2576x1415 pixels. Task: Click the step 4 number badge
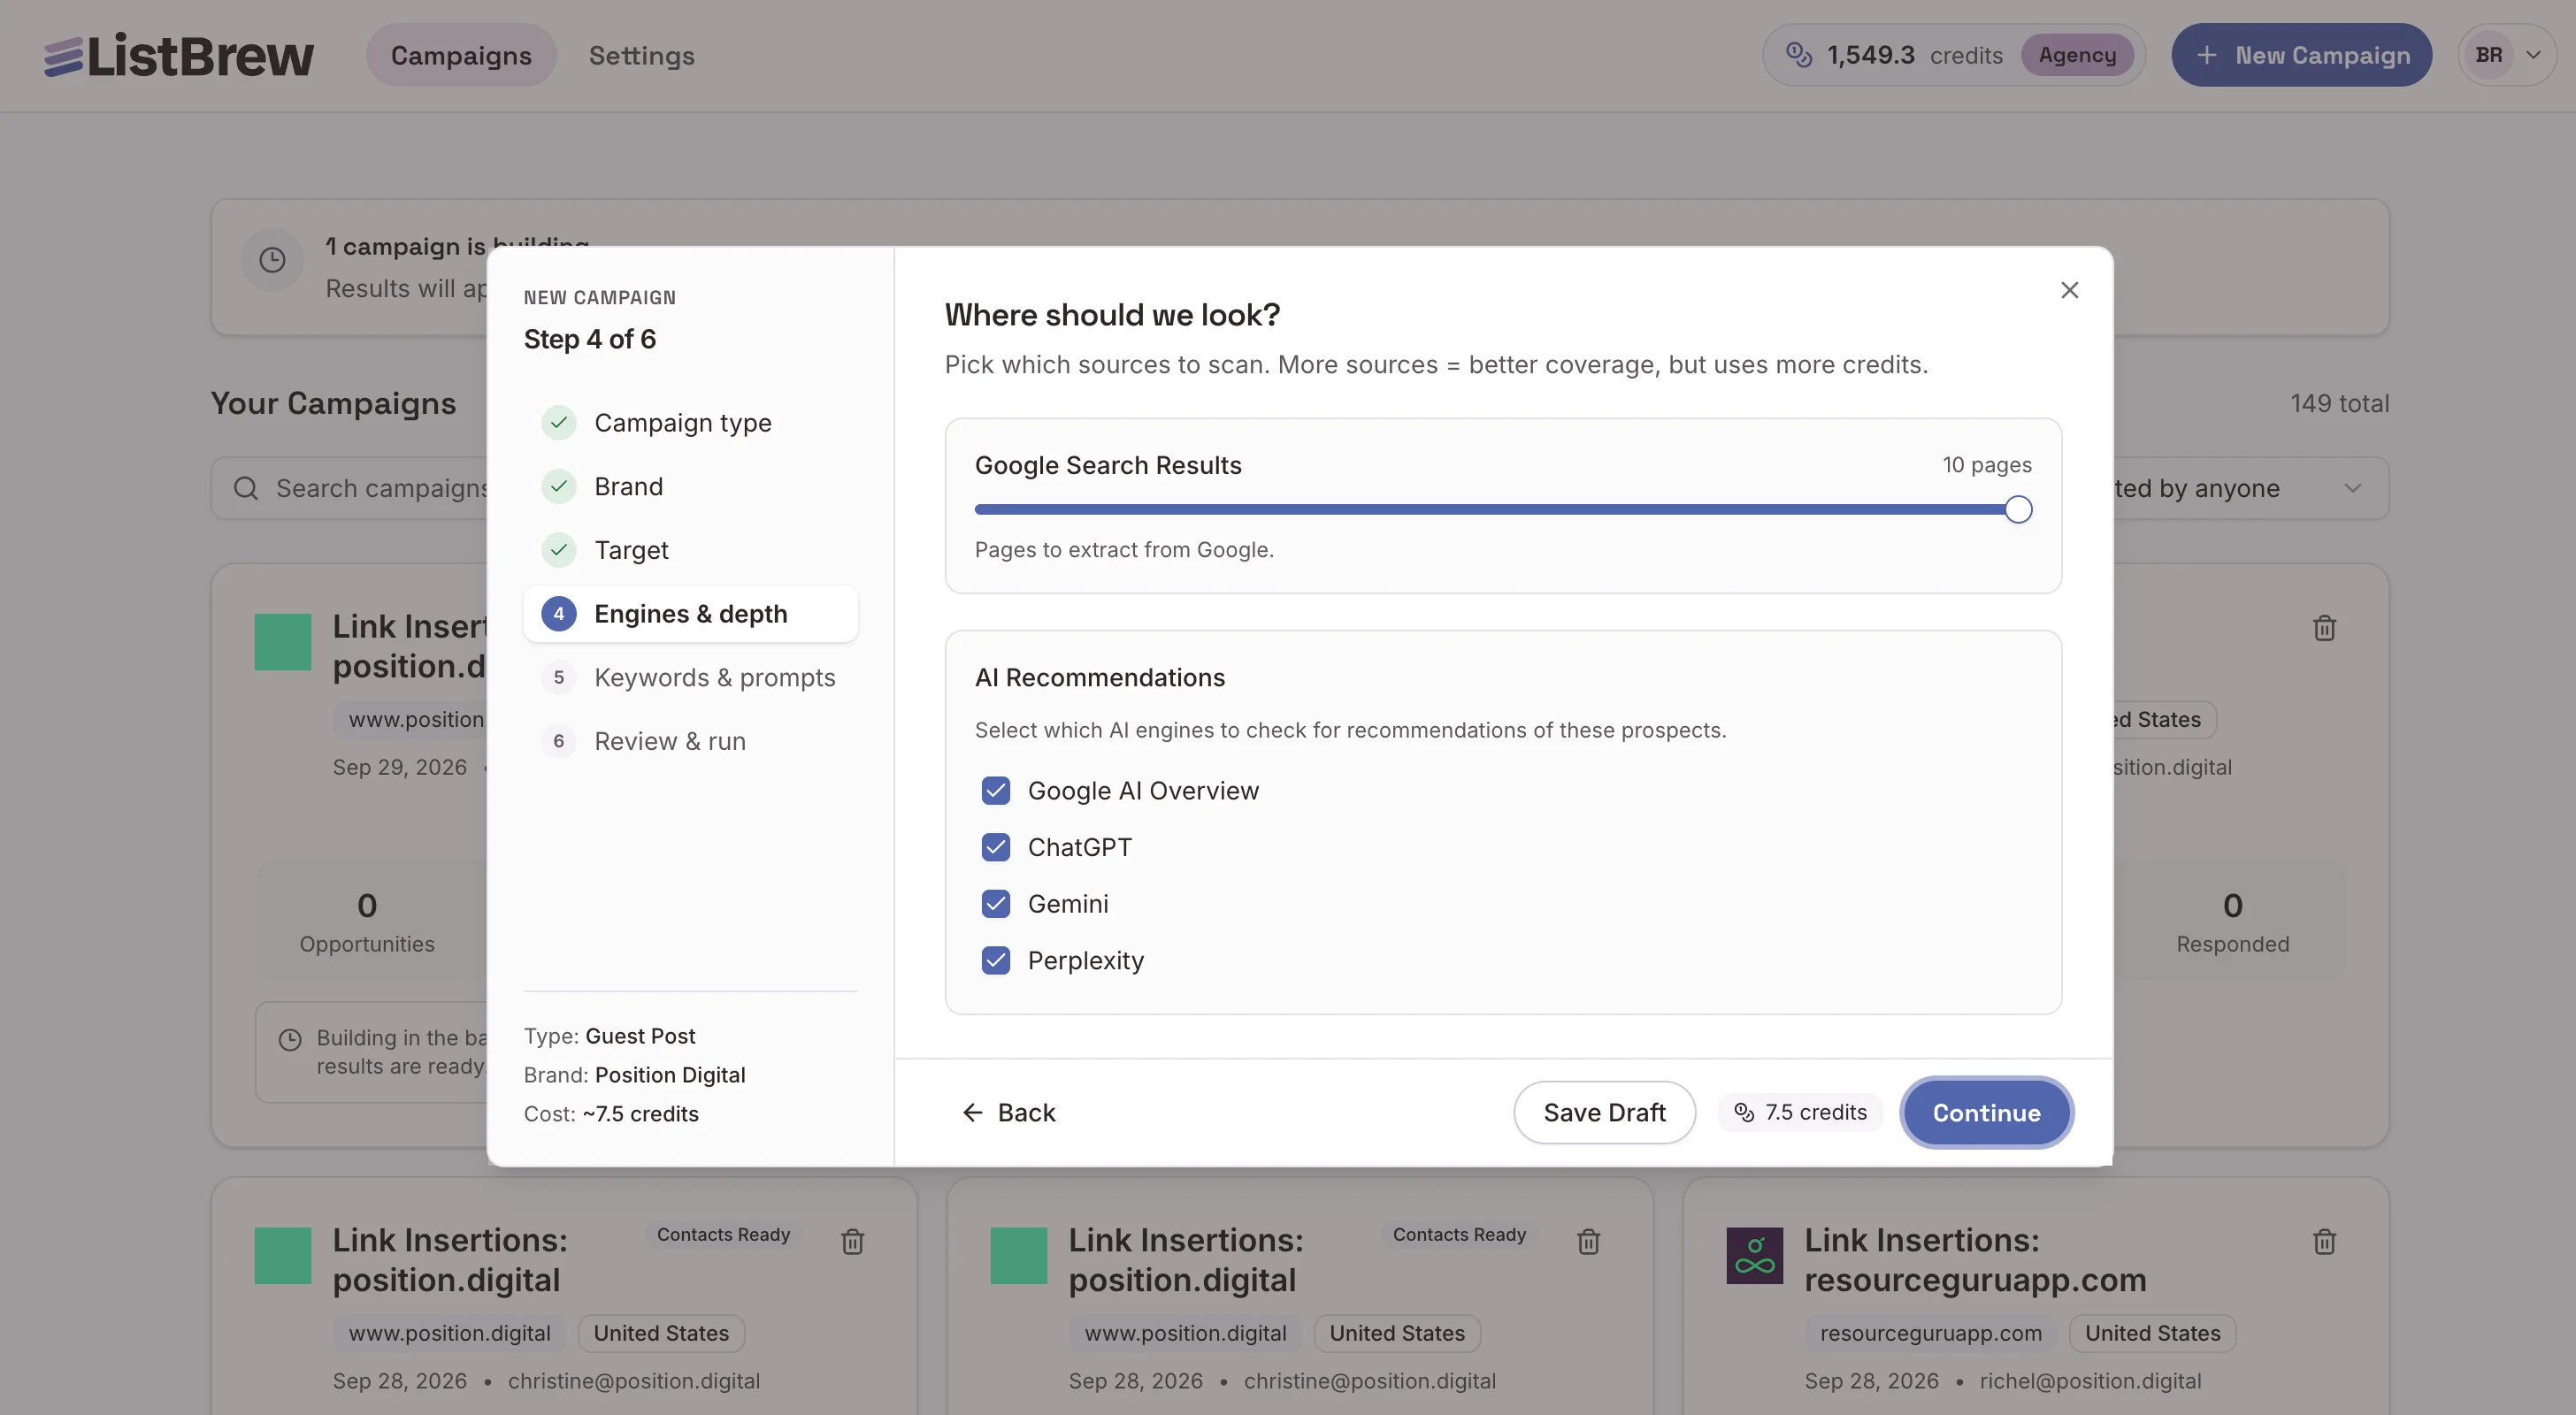pyautogui.click(x=559, y=614)
